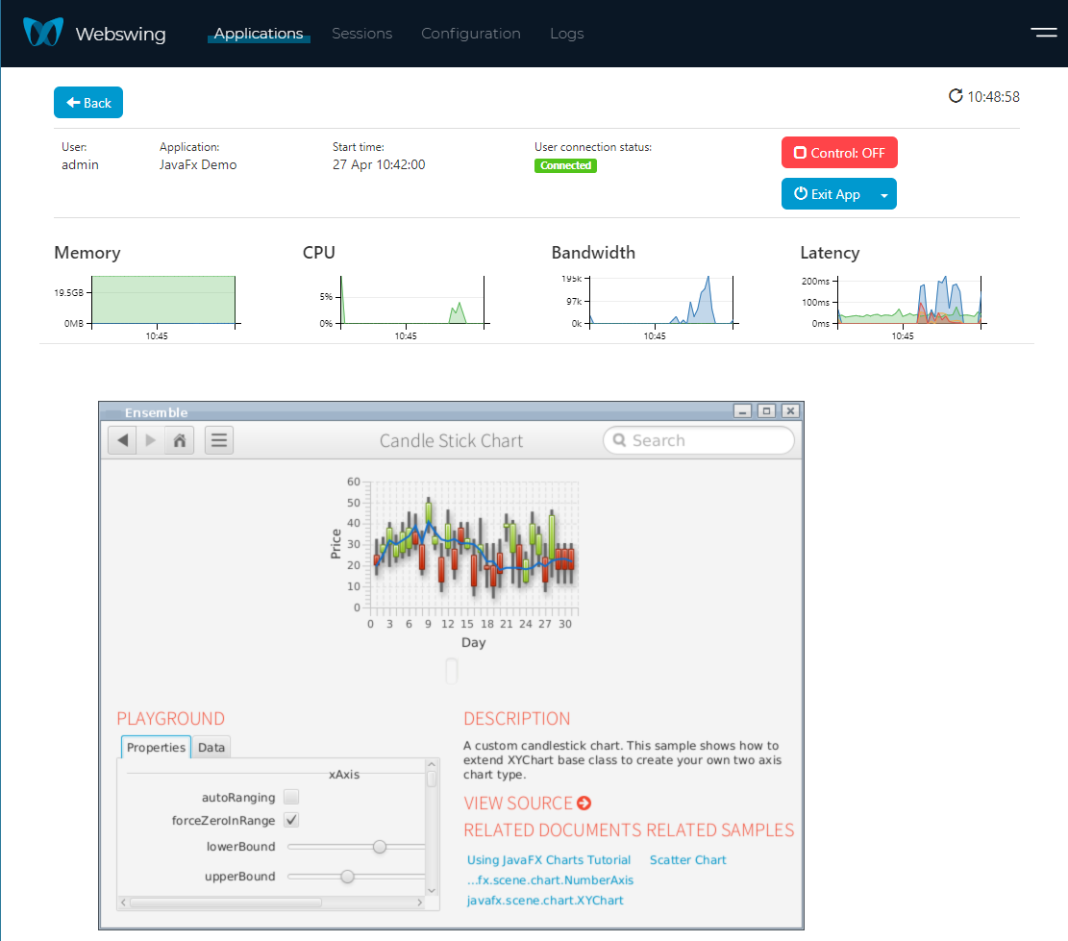Open the Applications tab
This screenshot has height=941, width=1068.
(259, 34)
